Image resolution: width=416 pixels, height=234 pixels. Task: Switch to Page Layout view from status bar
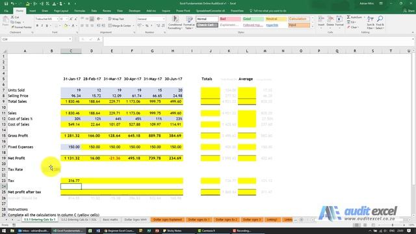click(x=365, y=225)
